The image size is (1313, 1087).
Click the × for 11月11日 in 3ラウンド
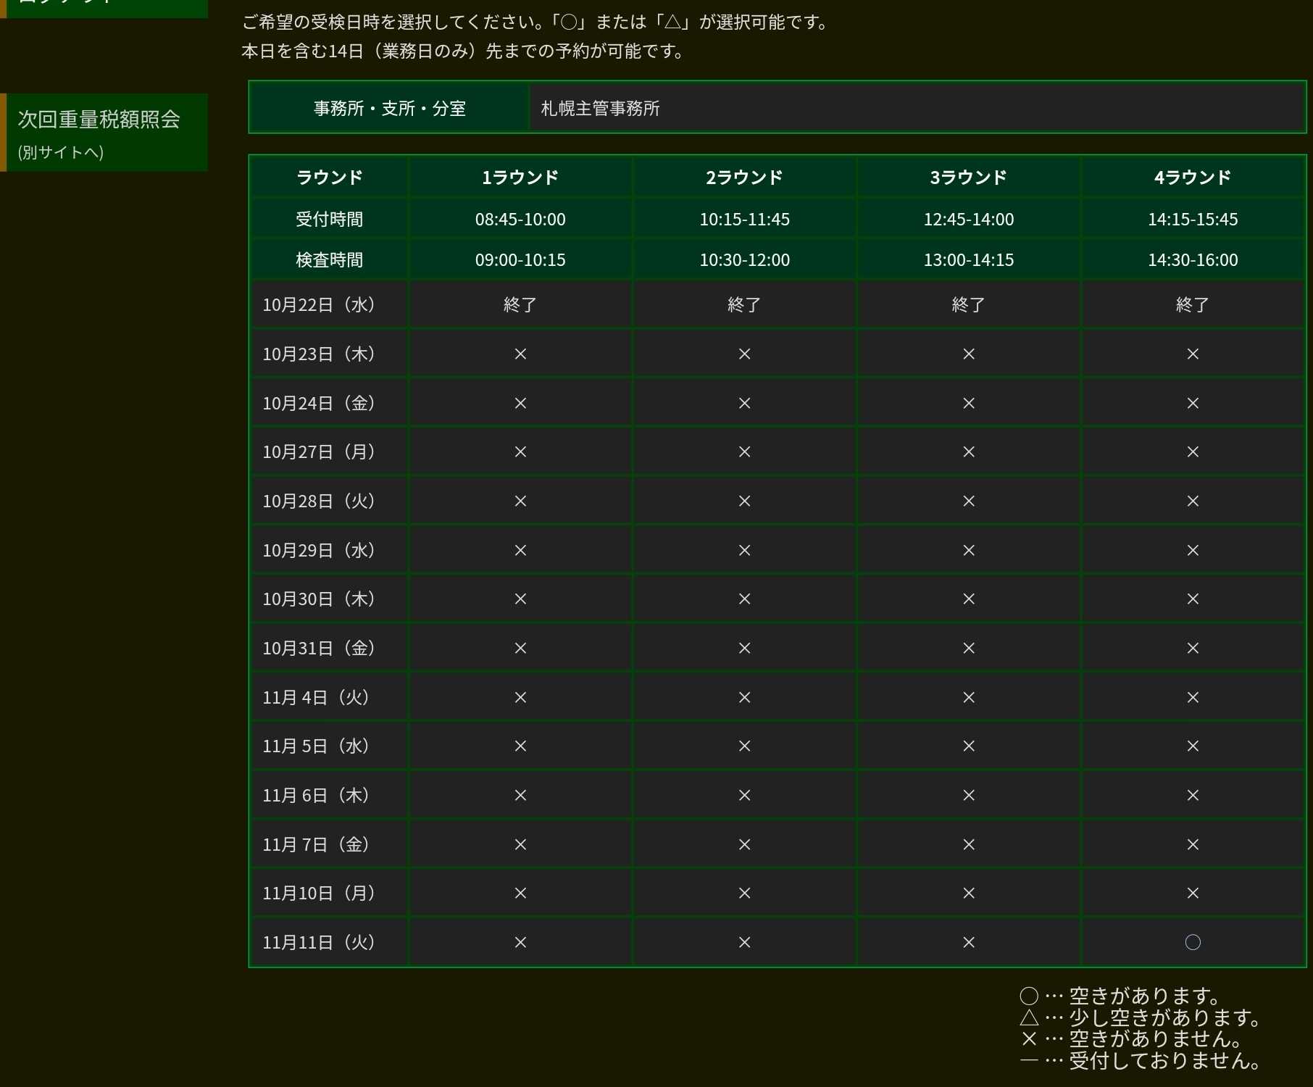click(968, 942)
